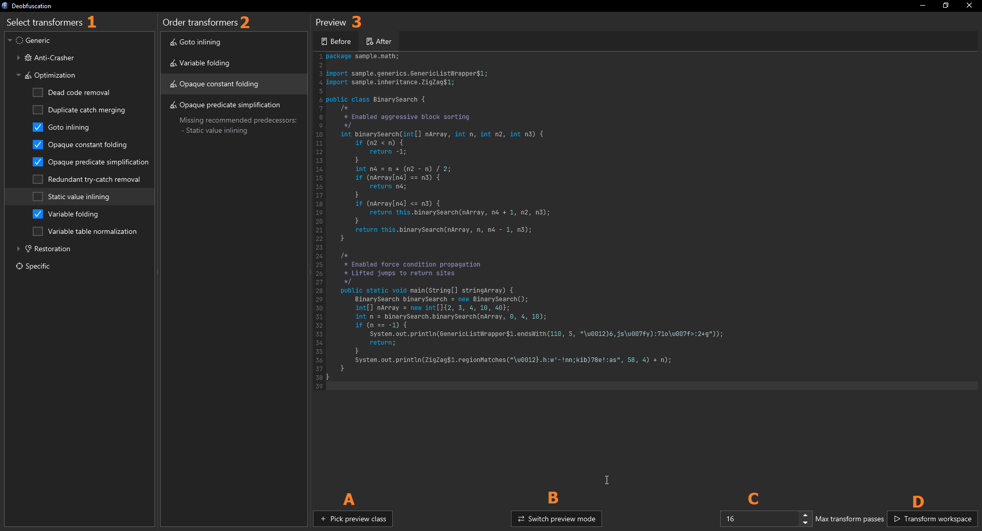
Task: Click the 'Max transform passes' label
Action: pyautogui.click(x=849, y=519)
